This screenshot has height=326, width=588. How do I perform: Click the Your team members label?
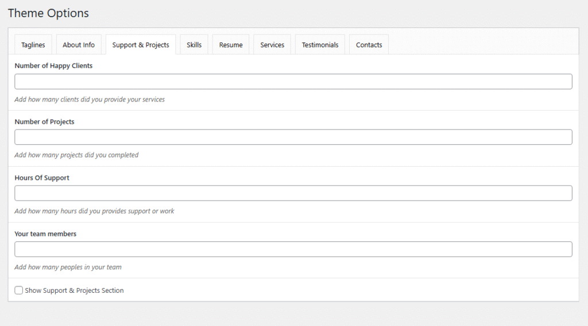coord(45,234)
